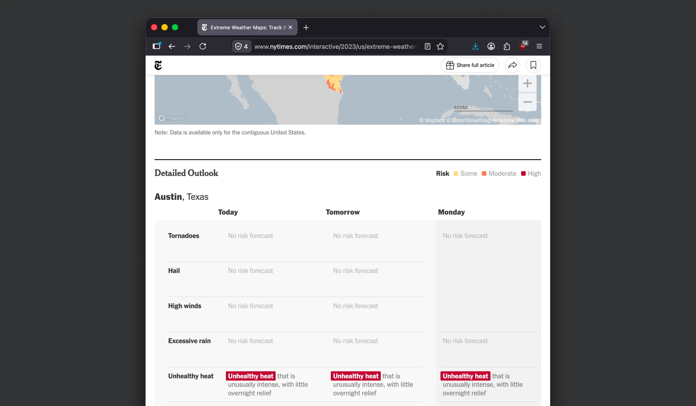Open the sidebar view panel button
The height and width of the screenshot is (406, 696).
[x=157, y=46]
